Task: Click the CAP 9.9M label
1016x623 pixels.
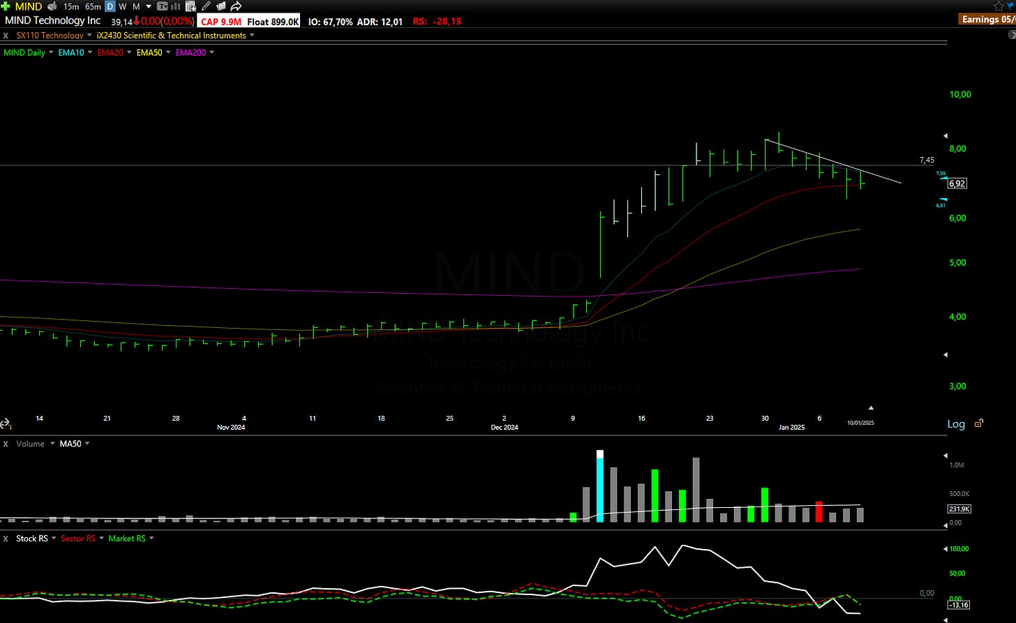Action: (220, 22)
